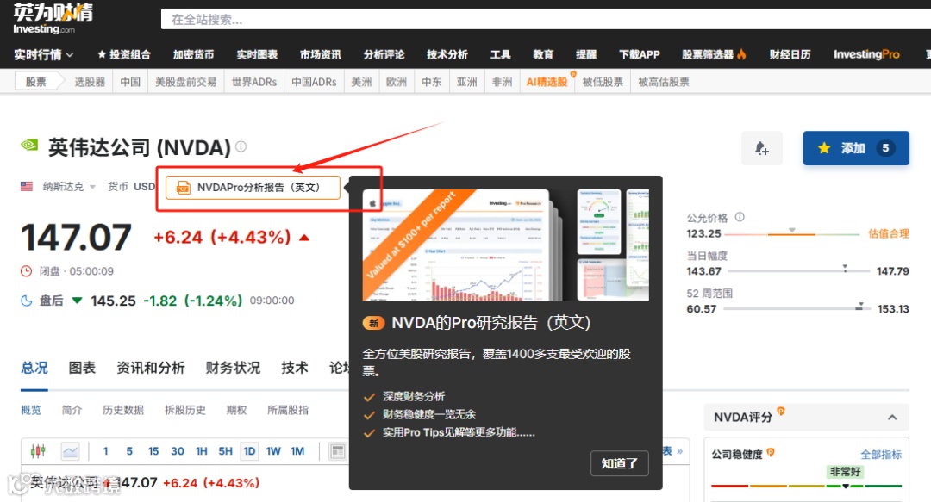Click the info icon next to 公允价格

pos(740,217)
